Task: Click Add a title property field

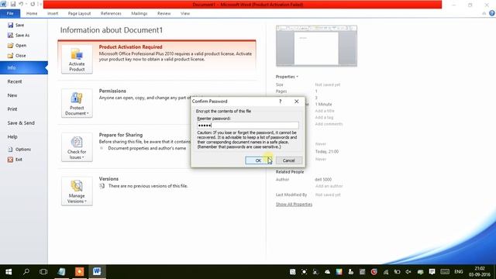Action: 325,111
